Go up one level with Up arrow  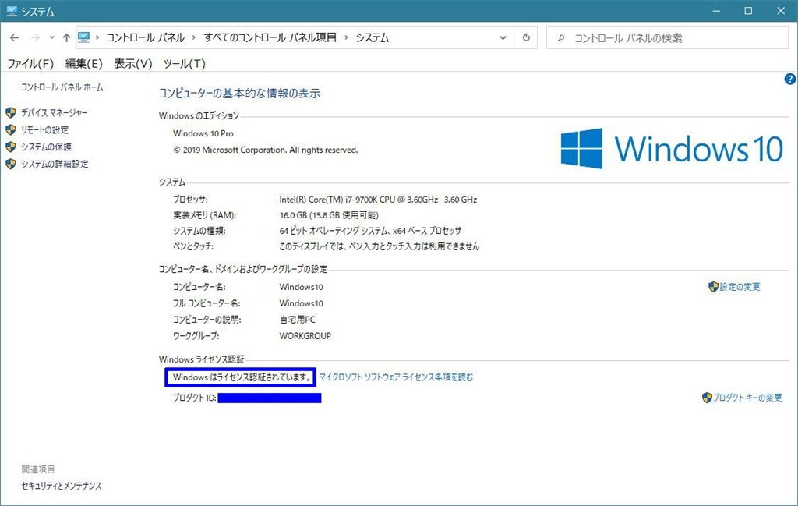[x=67, y=37]
